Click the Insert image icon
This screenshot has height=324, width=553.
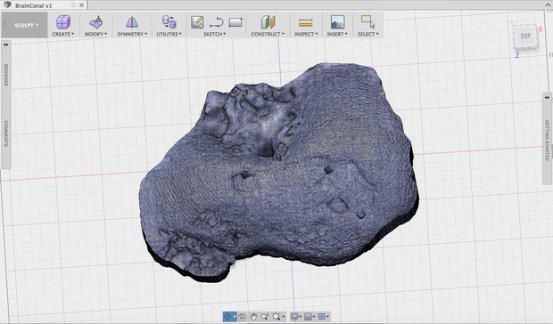[x=337, y=22]
